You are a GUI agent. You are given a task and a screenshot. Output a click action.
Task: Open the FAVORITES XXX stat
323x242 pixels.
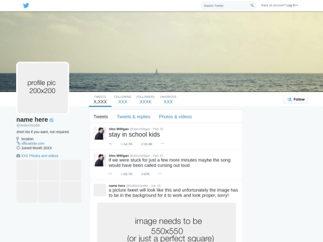point(168,100)
